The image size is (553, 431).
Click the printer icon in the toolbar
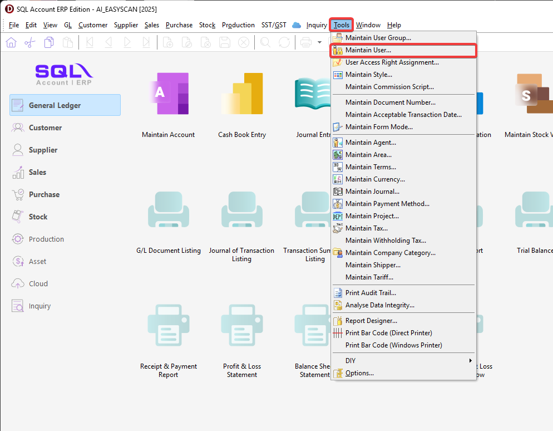[306, 42]
